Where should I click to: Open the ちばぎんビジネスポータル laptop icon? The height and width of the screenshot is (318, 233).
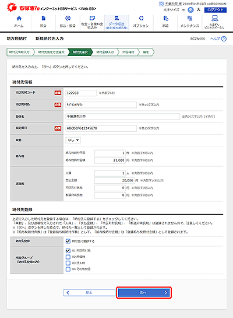point(214,18)
